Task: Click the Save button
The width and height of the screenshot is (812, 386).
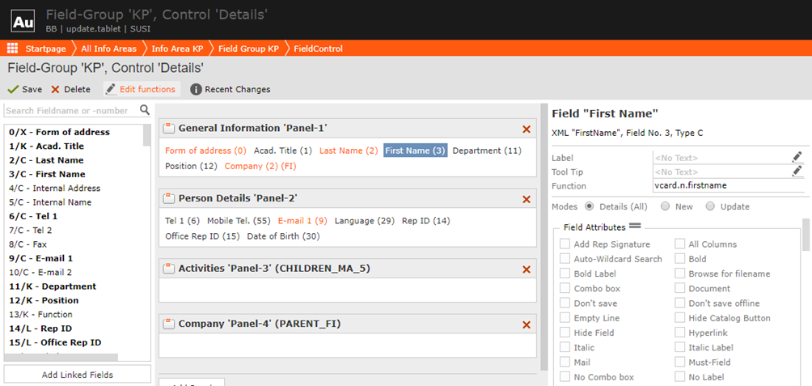Action: [25, 89]
